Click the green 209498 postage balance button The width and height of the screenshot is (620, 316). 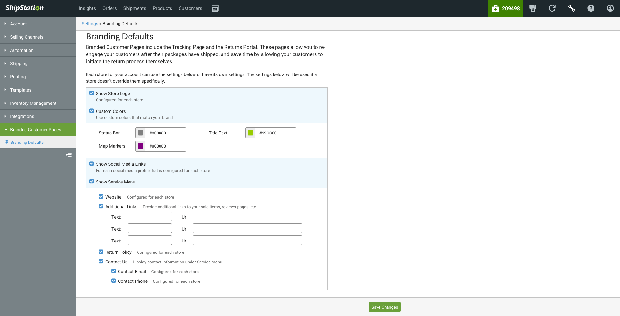click(505, 8)
